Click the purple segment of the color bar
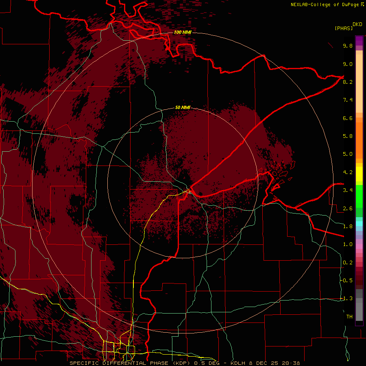The image size is (366, 366). 359,41
